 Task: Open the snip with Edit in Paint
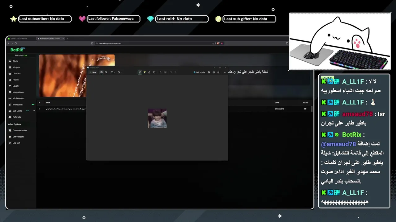[x=200, y=72]
